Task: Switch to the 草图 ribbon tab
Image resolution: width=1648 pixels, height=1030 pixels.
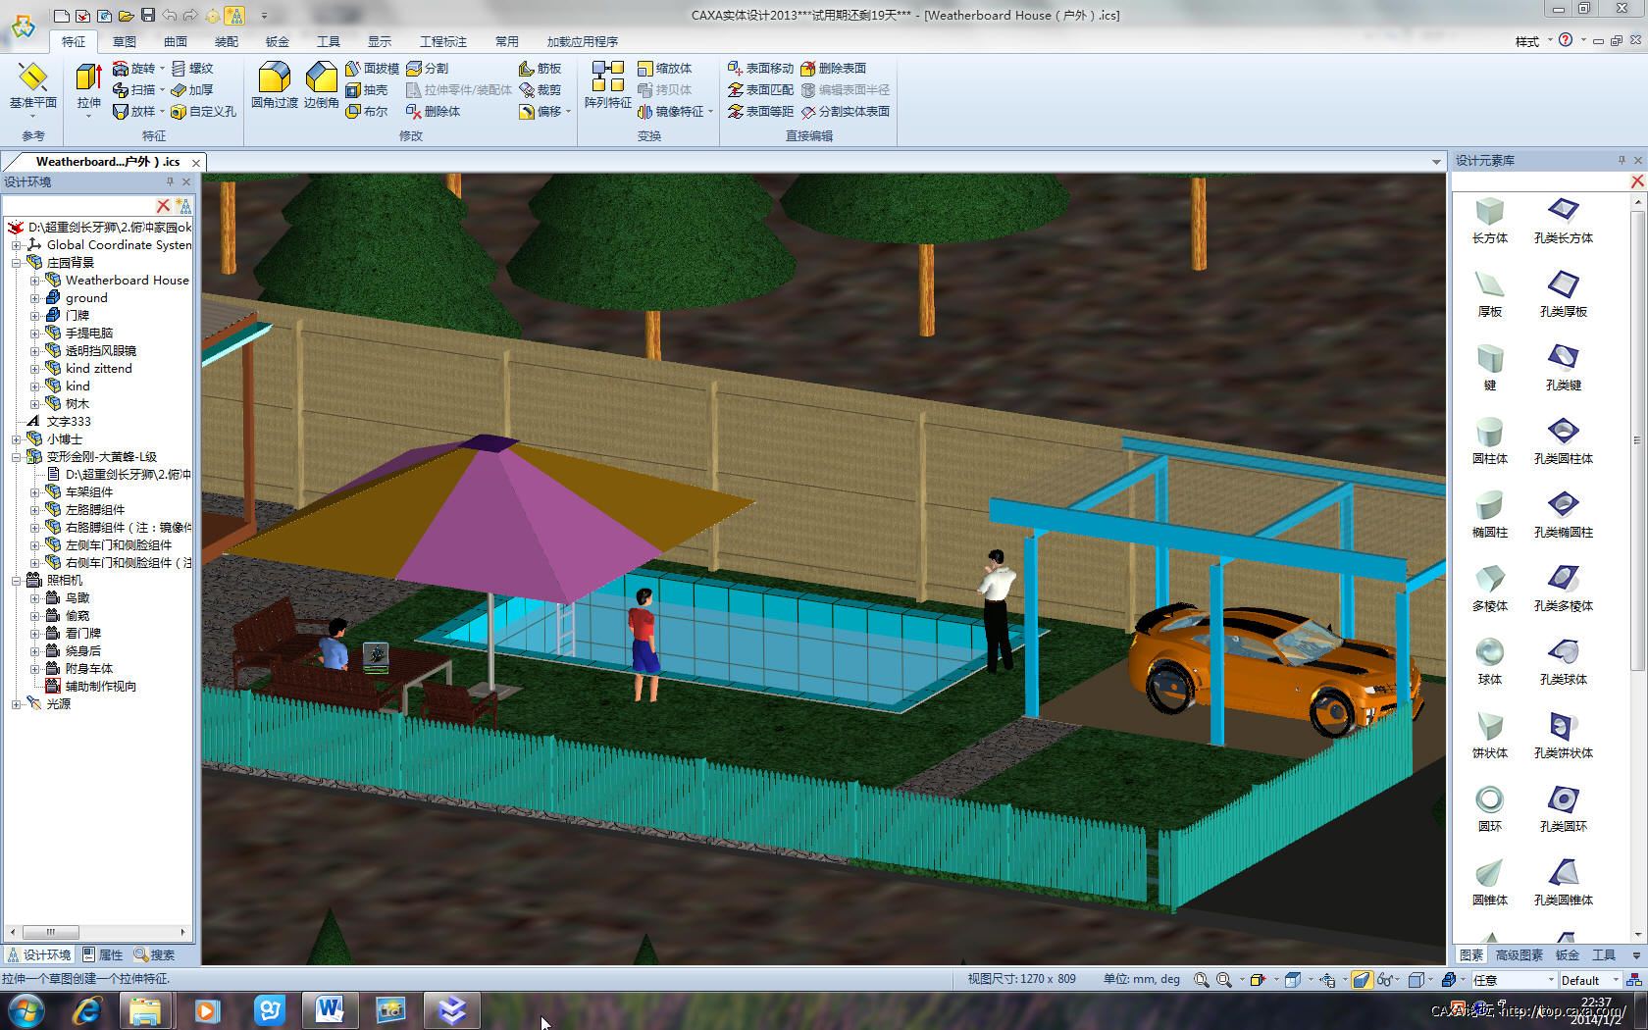Action: [x=125, y=41]
